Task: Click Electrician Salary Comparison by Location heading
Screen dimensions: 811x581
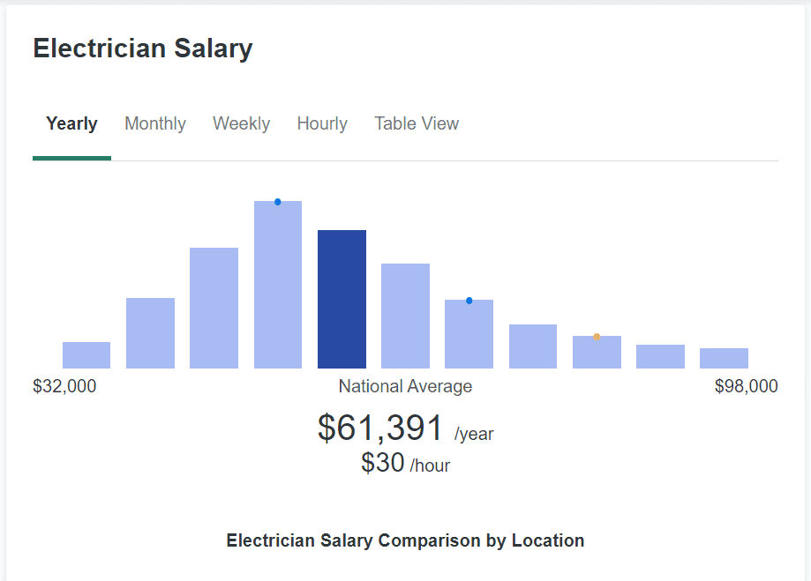Action: 405,540
